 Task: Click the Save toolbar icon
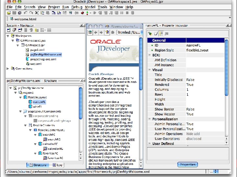[x=14, y=13]
